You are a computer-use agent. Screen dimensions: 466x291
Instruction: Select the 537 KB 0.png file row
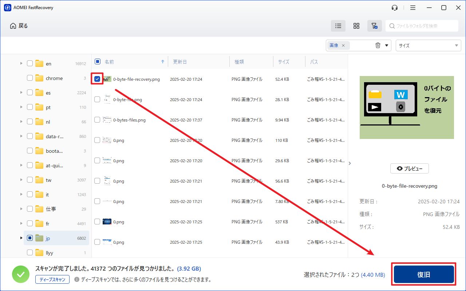(220, 222)
